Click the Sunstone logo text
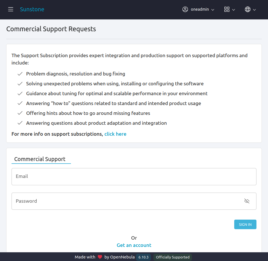This screenshot has width=268, height=261. 32,9
